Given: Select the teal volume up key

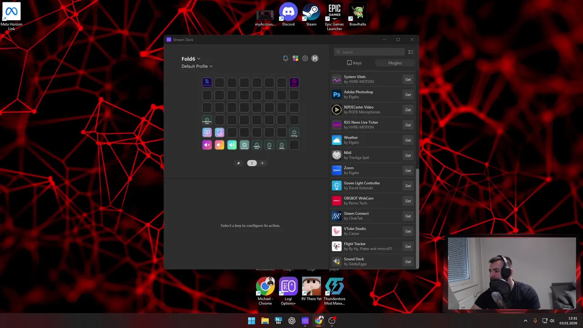Looking at the screenshot, I should pos(232,145).
